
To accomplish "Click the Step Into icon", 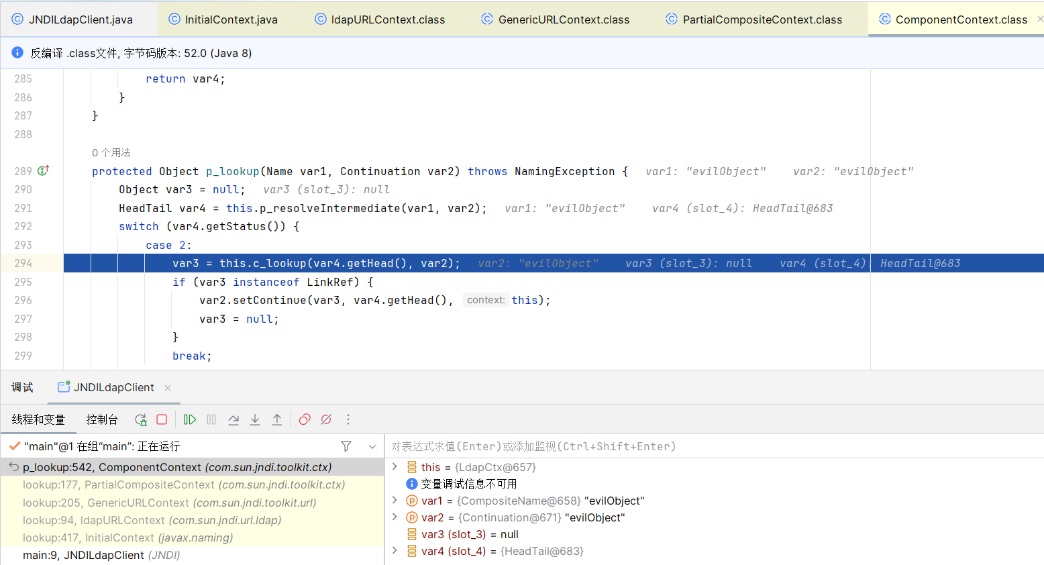I will click(255, 419).
